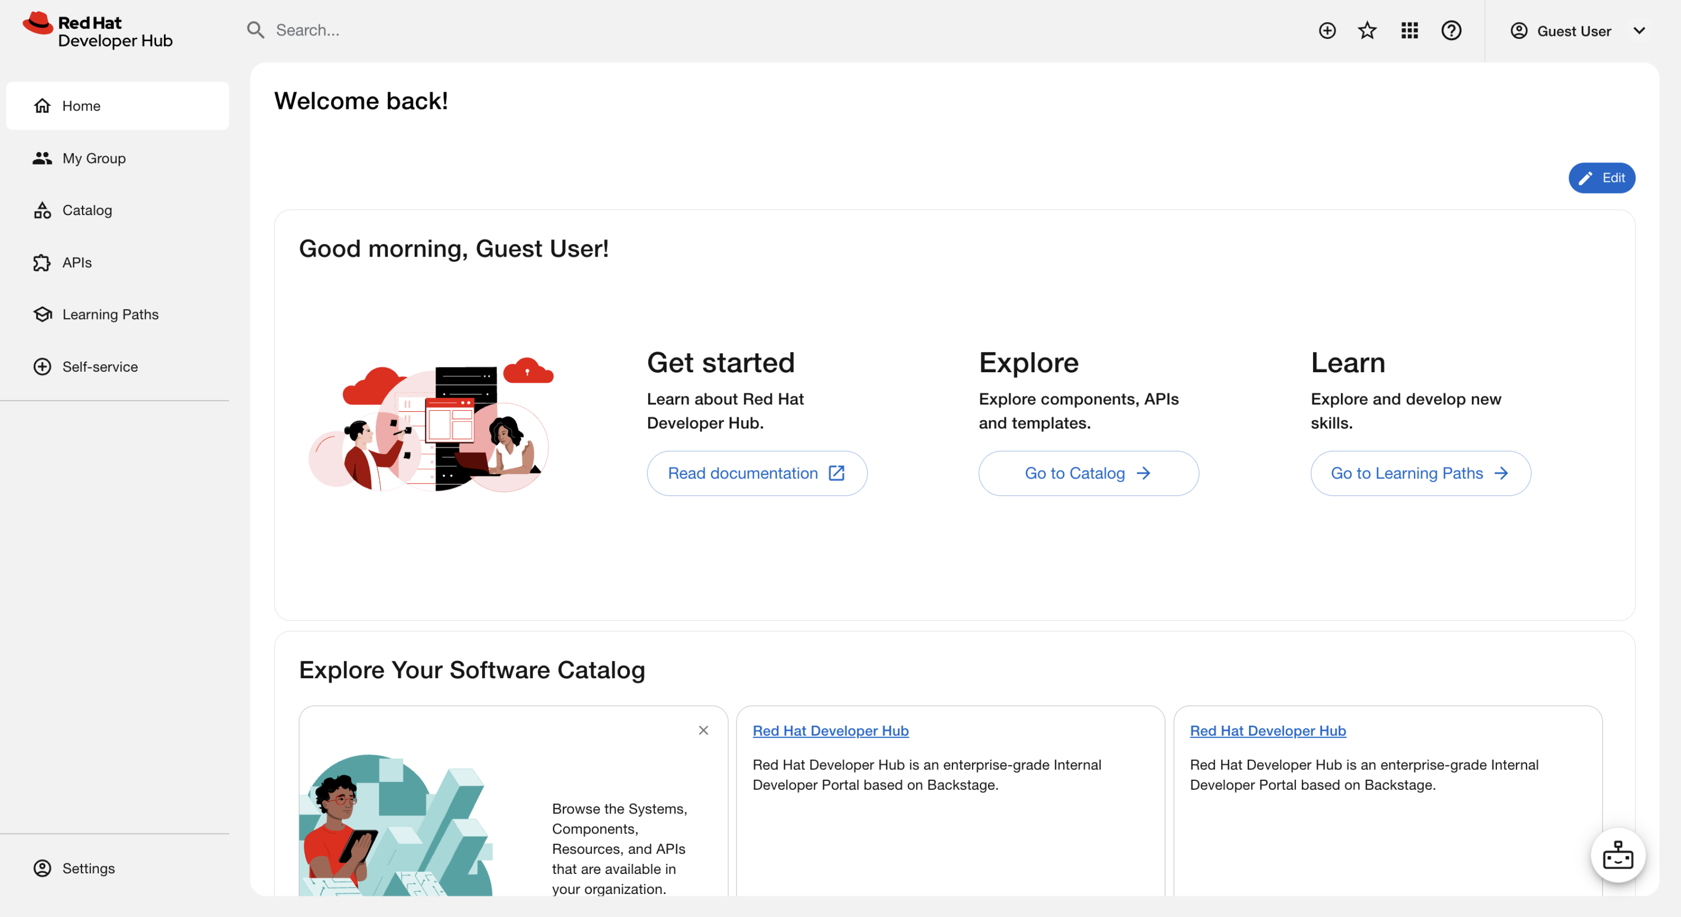
Task: Open Learning Paths in the sidebar
Action: (117, 314)
